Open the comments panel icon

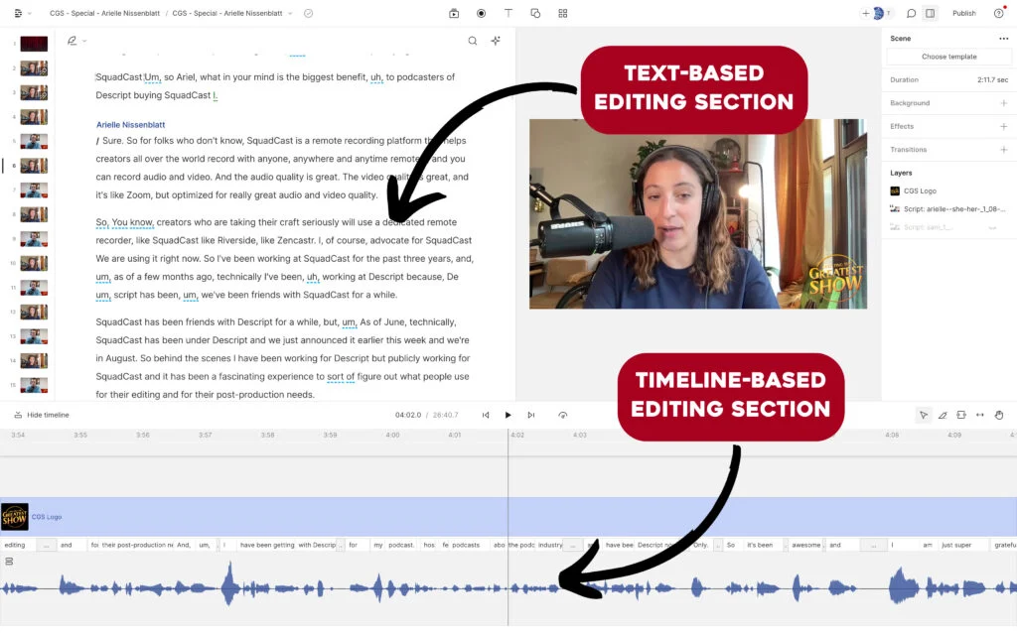click(x=912, y=13)
